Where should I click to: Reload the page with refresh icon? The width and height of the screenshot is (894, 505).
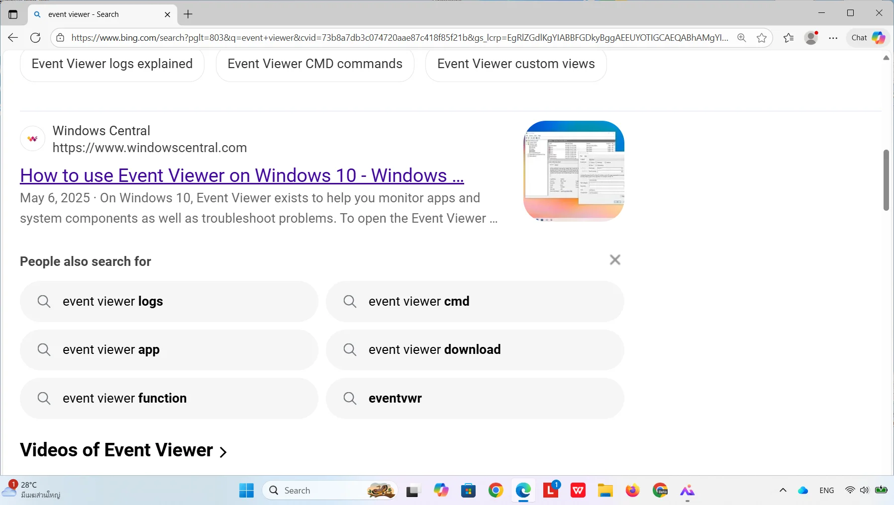[35, 37]
